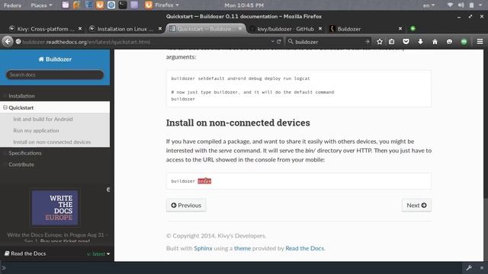Open the Contribute sidebar entry

click(x=21, y=164)
